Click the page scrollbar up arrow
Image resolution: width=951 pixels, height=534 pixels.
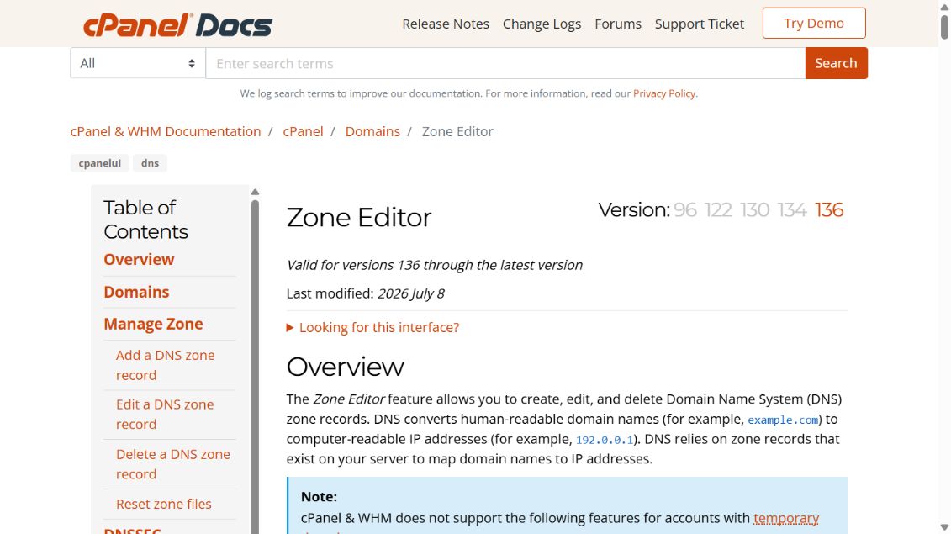click(944, 6)
